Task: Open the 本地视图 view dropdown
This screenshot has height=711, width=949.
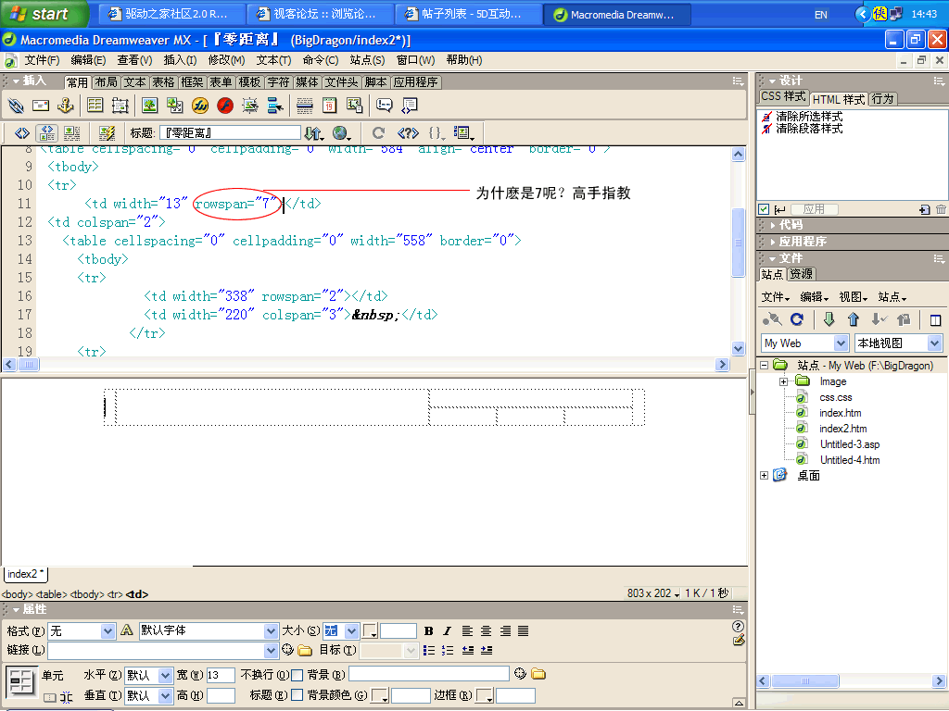Action: tap(897, 343)
